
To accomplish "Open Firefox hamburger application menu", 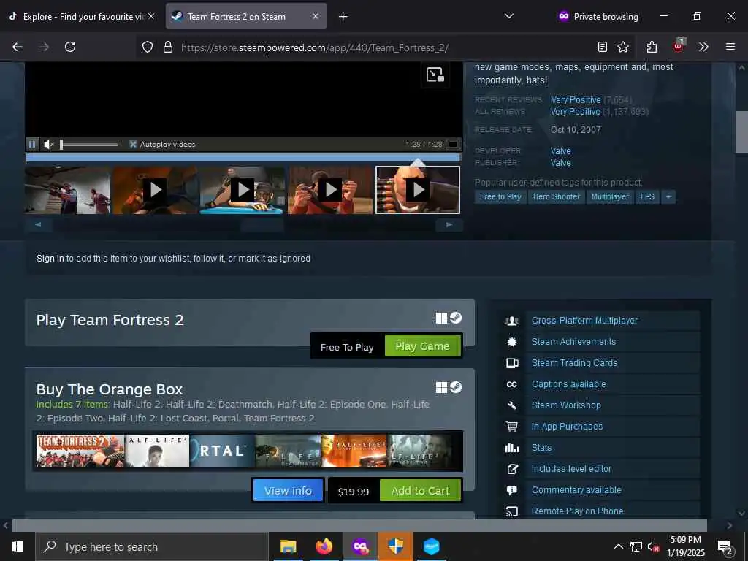I will point(730,47).
